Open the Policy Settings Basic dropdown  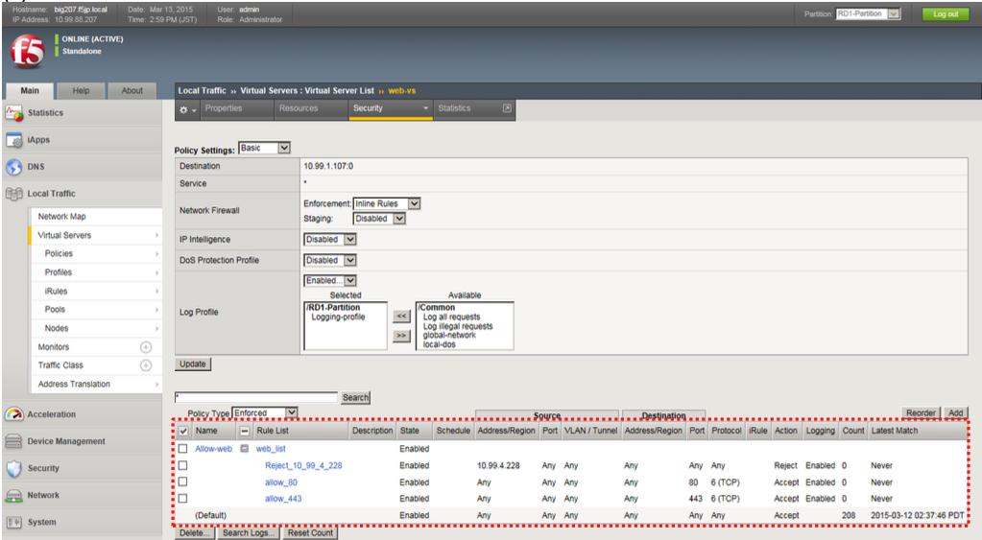[x=264, y=149]
